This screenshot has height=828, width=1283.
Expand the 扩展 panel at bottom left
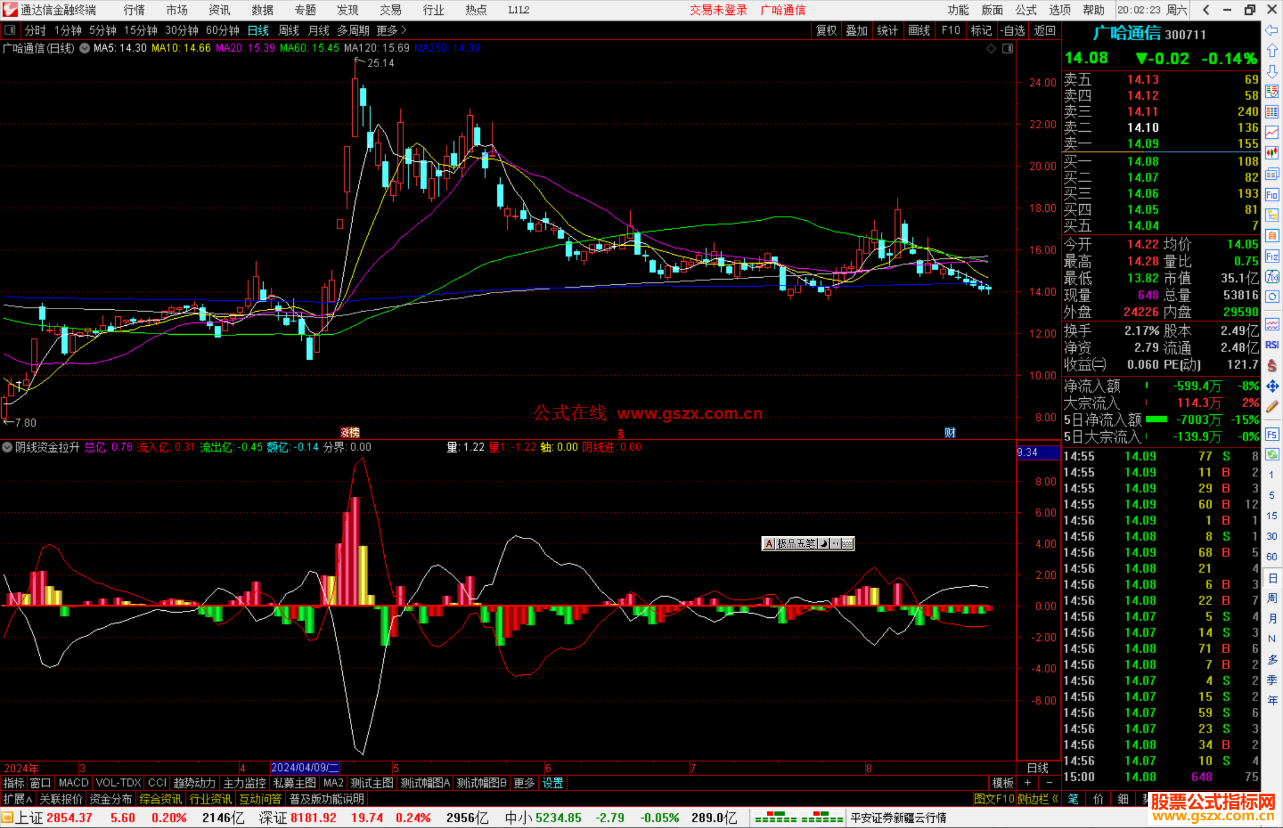pos(18,799)
